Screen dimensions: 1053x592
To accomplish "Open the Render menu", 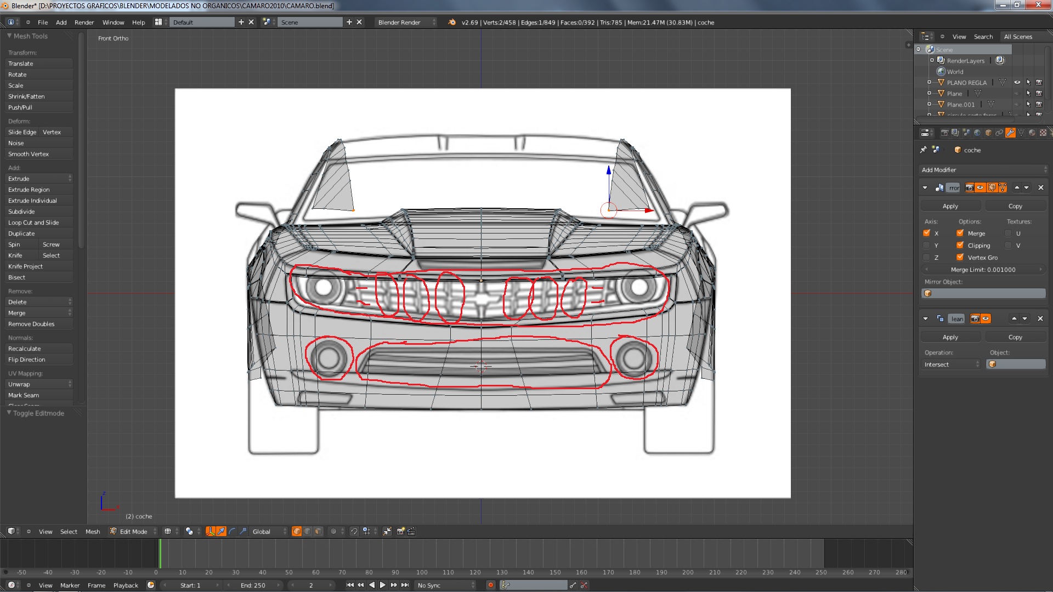I will 84,22.
